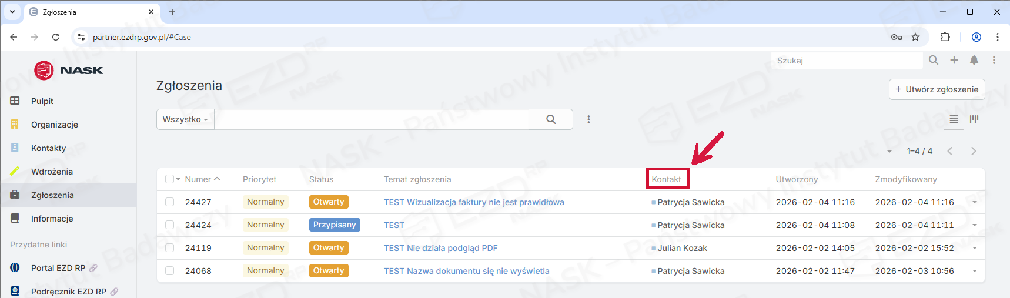
Task: Navigate to Wdrożenia in sidebar
Action: [x=52, y=172]
